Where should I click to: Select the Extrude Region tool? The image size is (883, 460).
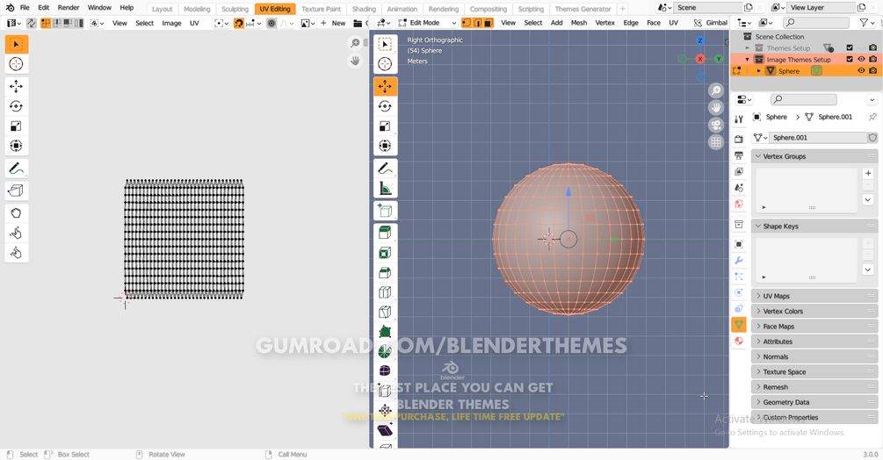click(x=385, y=233)
